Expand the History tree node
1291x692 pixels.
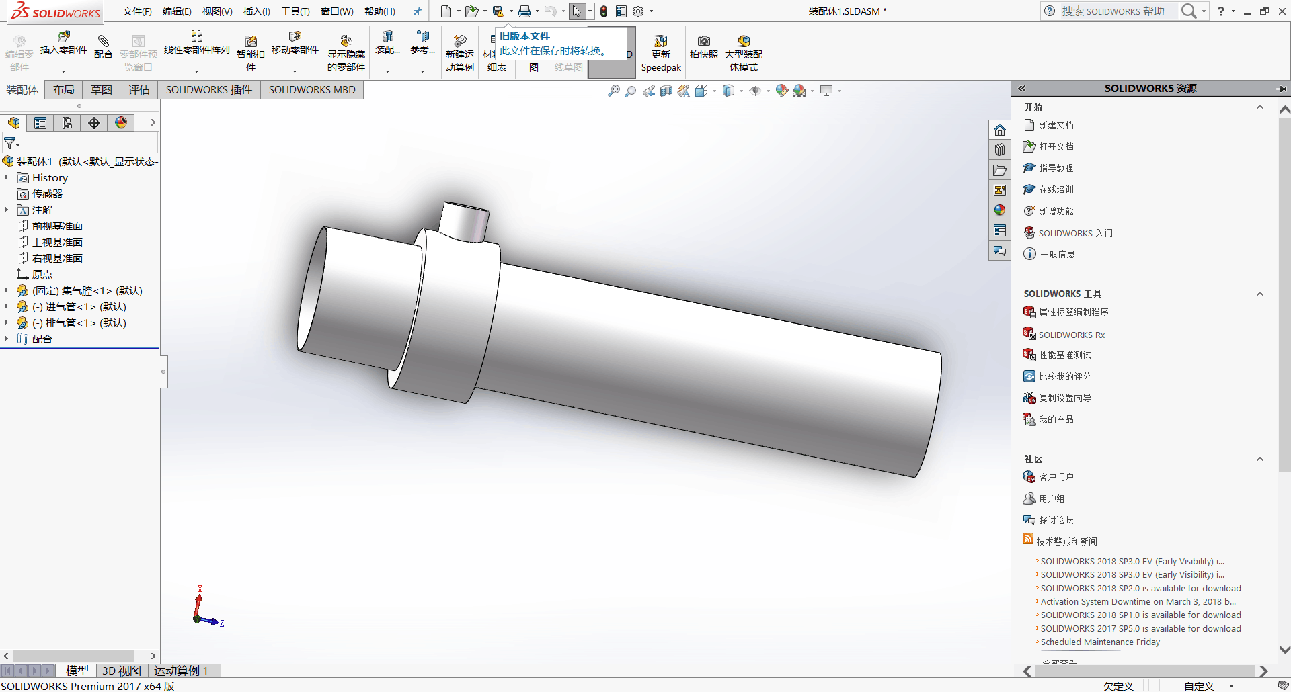tap(7, 177)
